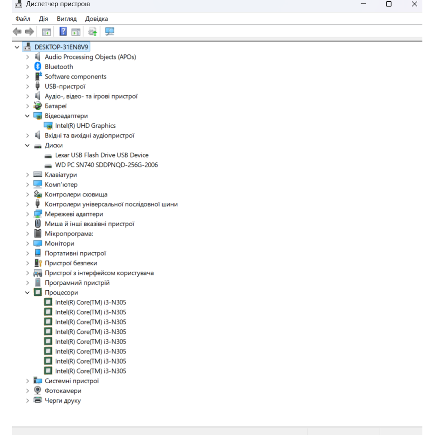The width and height of the screenshot is (435, 435).
Task: Click the Пристрої з інтерфейсом користувача icon
Action: pyautogui.click(x=38, y=273)
